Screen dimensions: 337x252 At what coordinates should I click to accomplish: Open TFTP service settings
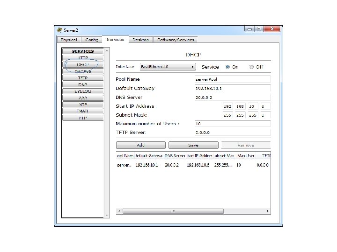click(x=83, y=78)
